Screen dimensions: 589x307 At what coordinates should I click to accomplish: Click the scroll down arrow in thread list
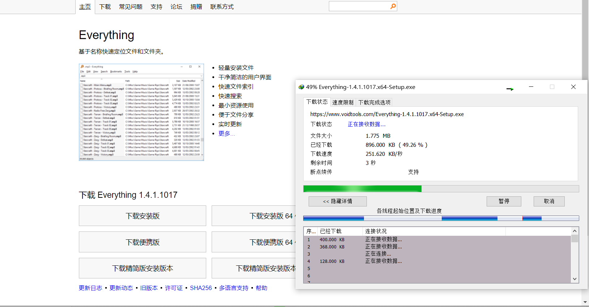575,279
